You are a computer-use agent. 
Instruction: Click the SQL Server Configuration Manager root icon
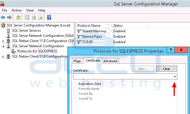coord(3,25)
